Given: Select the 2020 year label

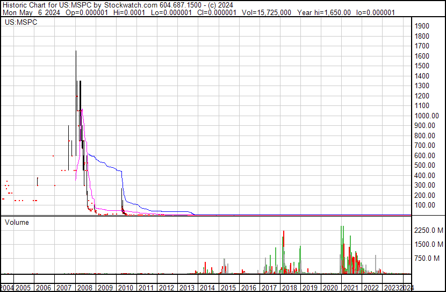Looking at the screenshot, I should pos(330,288).
